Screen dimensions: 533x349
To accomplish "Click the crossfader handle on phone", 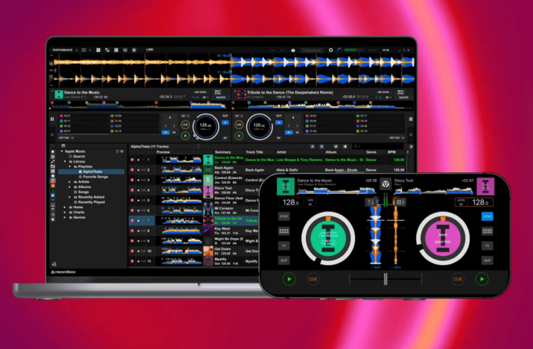I will click(385, 279).
